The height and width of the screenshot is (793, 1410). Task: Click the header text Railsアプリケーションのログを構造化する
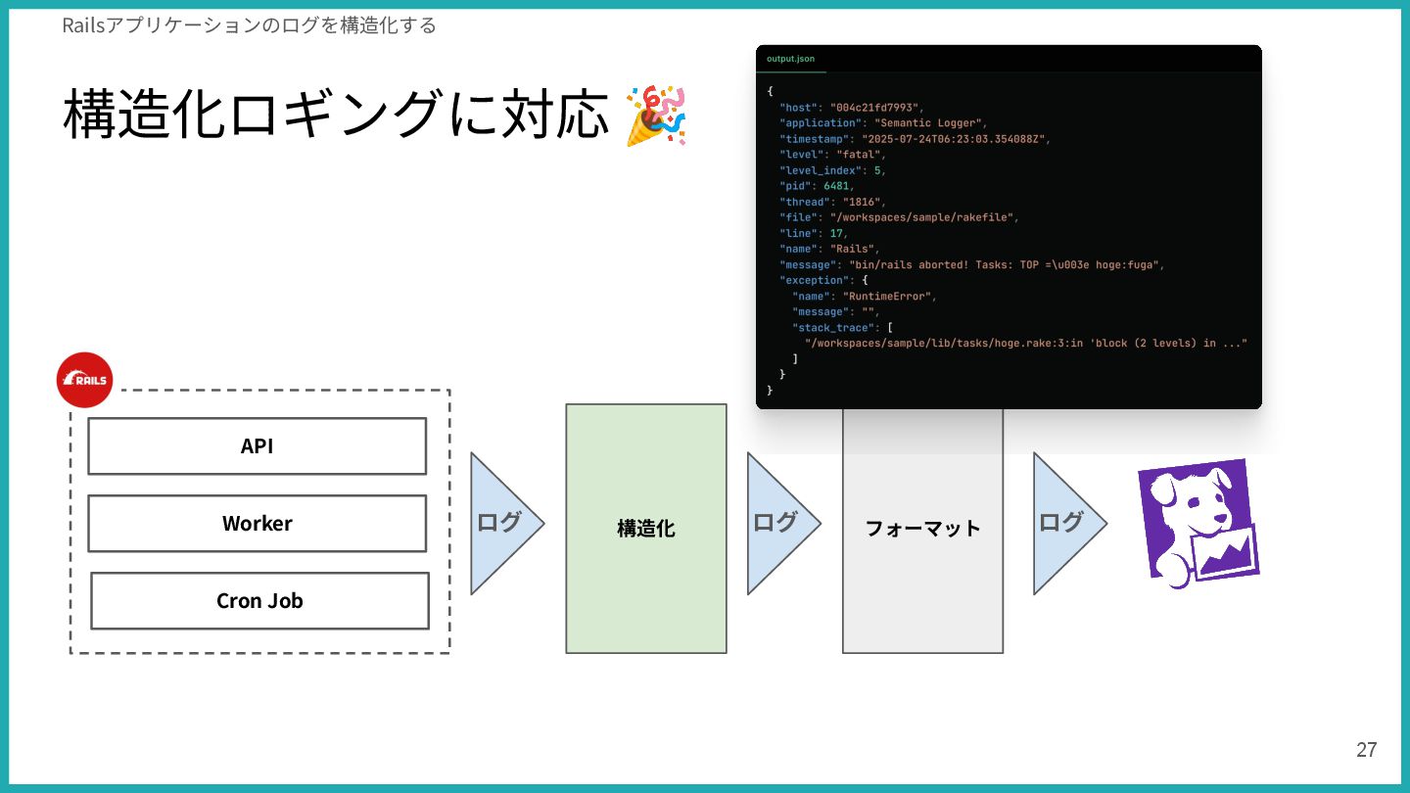249,25
